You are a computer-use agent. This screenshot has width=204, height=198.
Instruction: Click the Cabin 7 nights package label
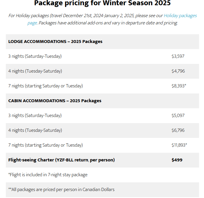pyautogui.click(x=45, y=145)
